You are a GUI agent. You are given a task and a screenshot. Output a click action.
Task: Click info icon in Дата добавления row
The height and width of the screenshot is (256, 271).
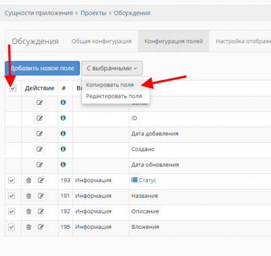click(x=63, y=133)
